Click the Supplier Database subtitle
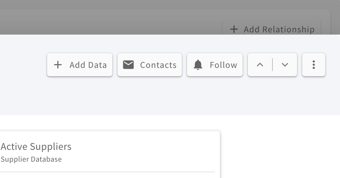The width and height of the screenshot is (340, 178). pyautogui.click(x=31, y=159)
